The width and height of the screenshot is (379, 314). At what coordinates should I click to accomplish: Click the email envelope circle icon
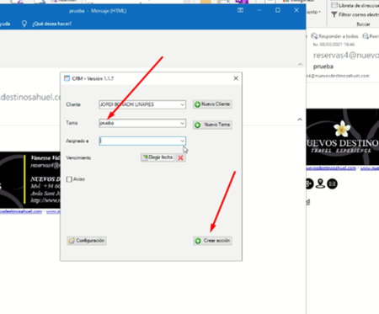coord(333,184)
